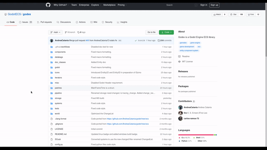Open the green Code dropdown button
The image size is (267, 150).
point(166,32)
